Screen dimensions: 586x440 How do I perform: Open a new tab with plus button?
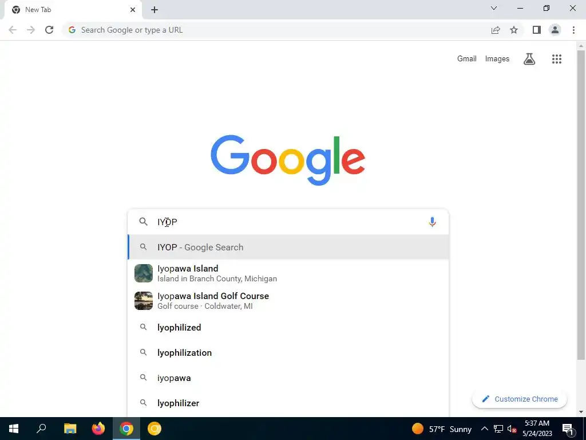pos(155,10)
